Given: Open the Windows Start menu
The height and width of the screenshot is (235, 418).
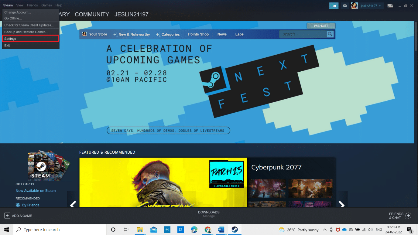Looking at the screenshot, I should 6,230.
